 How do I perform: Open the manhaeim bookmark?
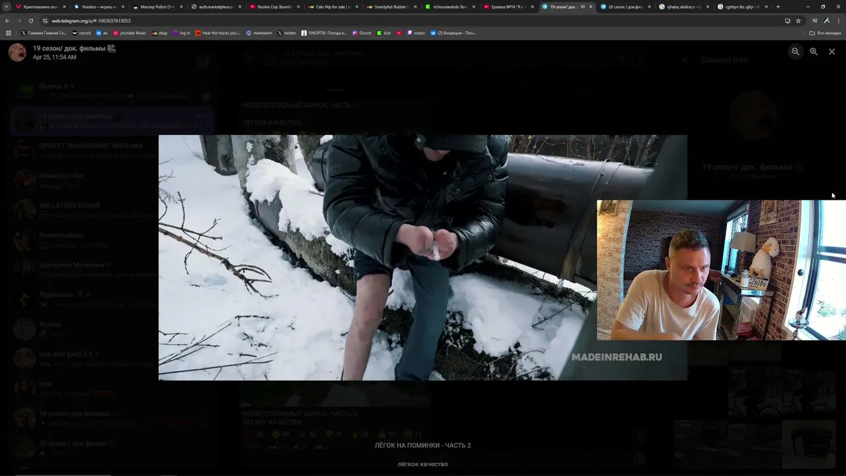[x=258, y=32]
